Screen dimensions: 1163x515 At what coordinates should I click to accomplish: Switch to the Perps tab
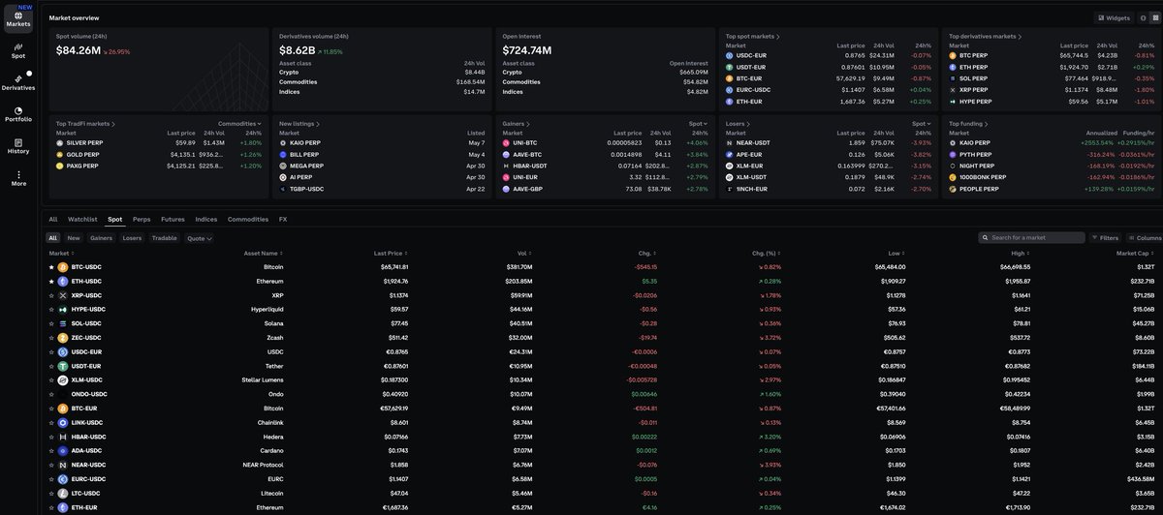point(141,220)
